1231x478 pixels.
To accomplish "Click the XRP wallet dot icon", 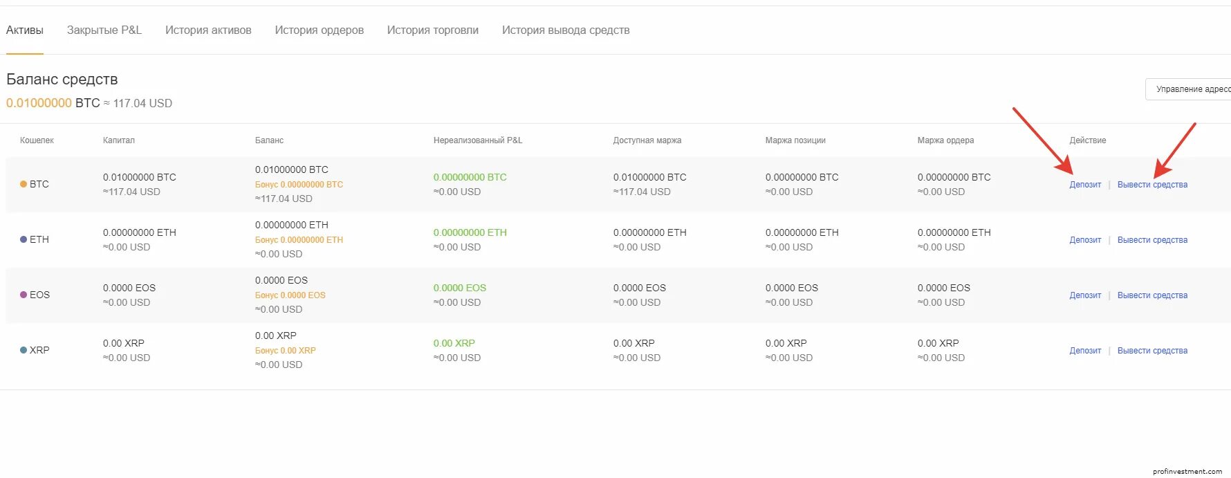I will click(24, 350).
